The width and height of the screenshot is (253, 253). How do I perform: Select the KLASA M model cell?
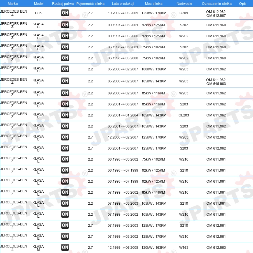(38, 248)
